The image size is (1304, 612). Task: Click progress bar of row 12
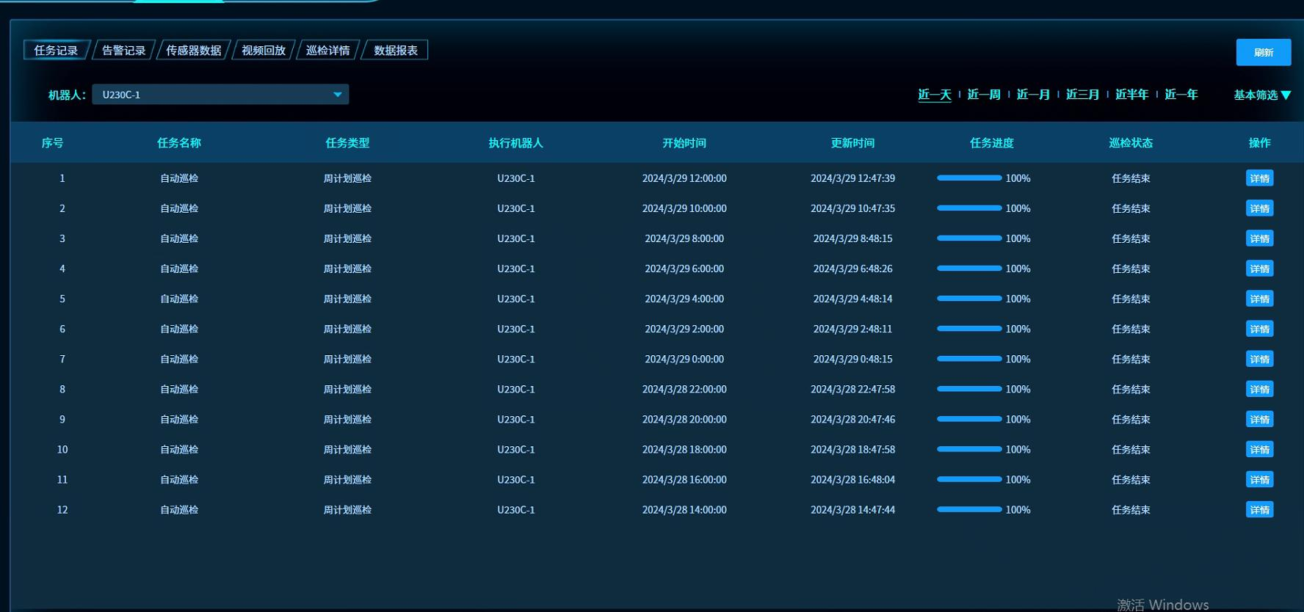[969, 509]
